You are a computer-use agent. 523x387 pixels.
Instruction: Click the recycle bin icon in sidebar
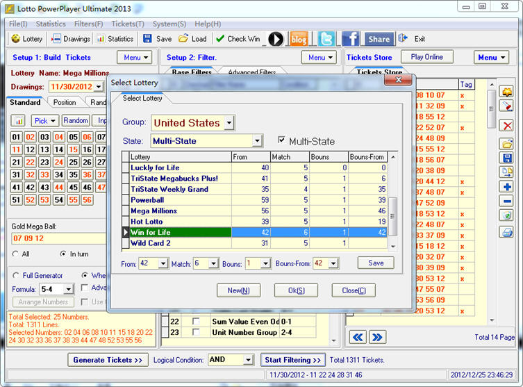(507, 215)
